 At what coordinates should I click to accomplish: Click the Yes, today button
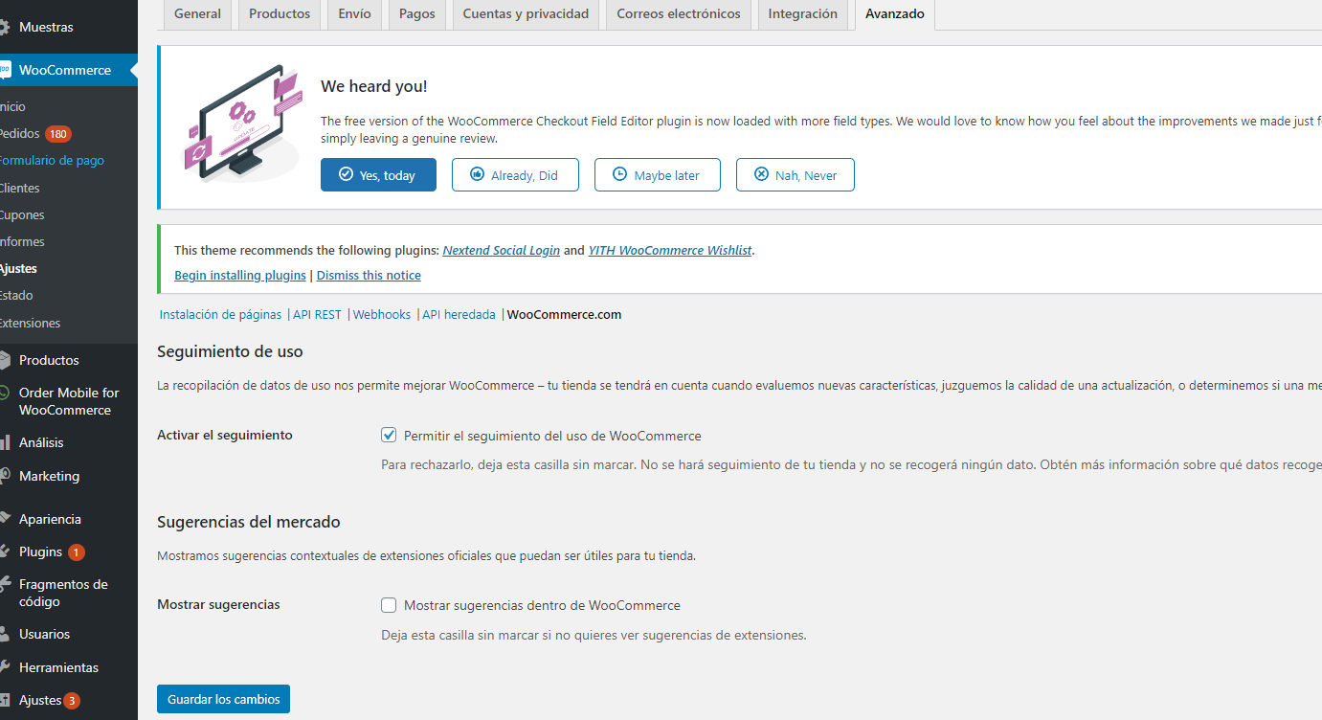(x=378, y=175)
